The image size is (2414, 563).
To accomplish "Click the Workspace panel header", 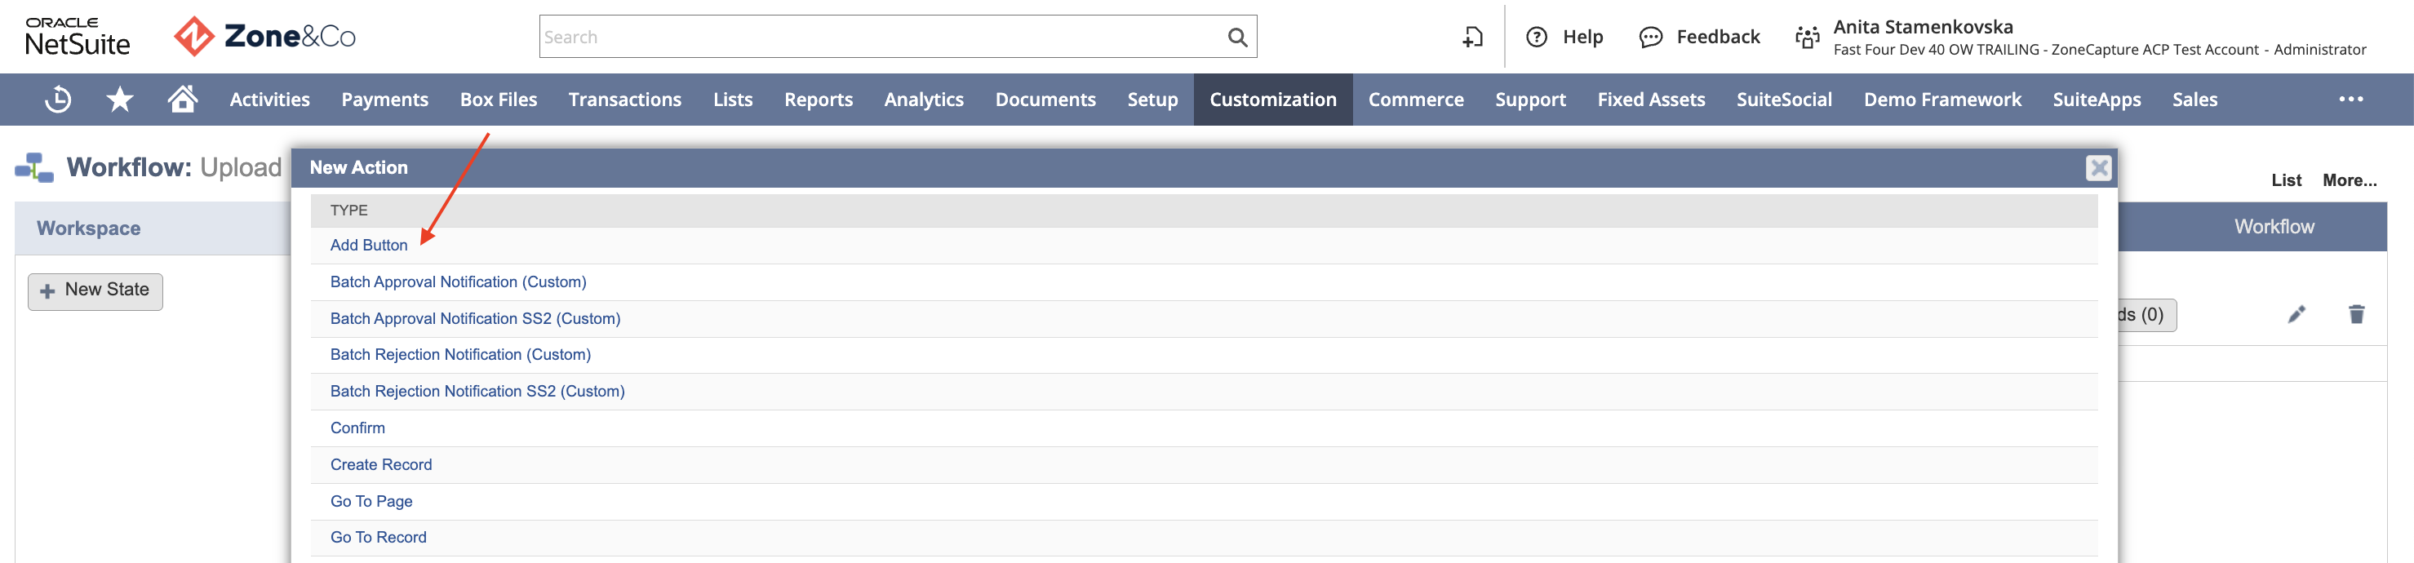I will (152, 228).
